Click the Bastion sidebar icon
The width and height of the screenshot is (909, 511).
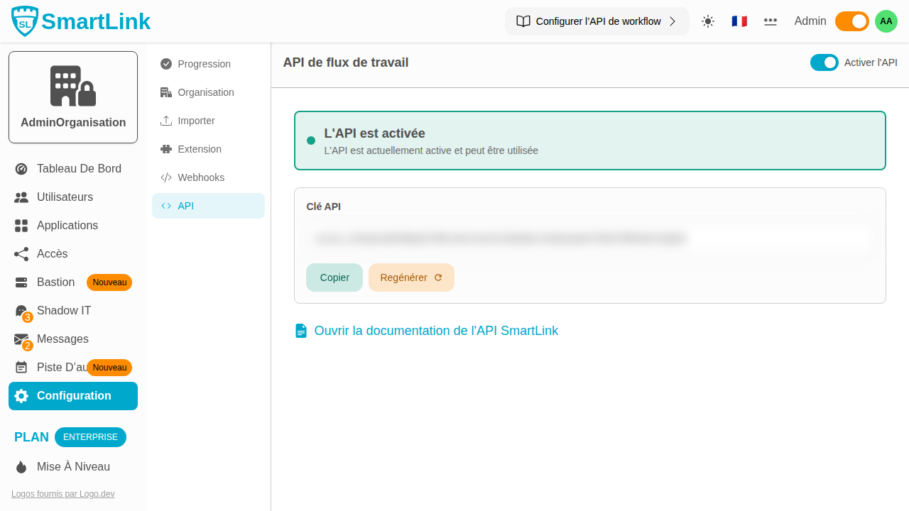(x=21, y=282)
